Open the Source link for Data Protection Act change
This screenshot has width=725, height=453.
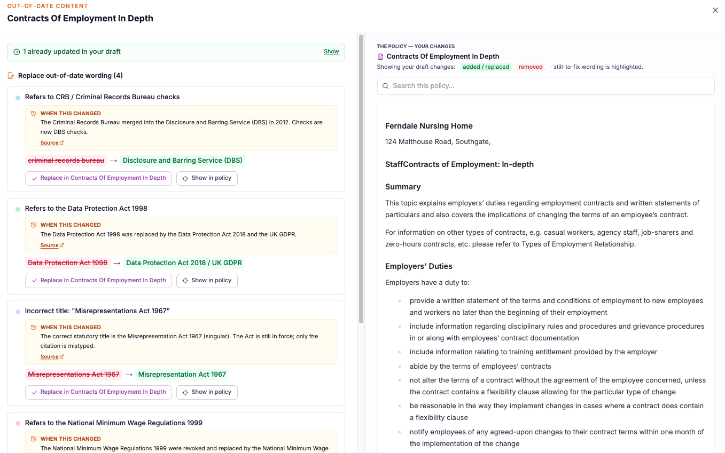[52, 245]
